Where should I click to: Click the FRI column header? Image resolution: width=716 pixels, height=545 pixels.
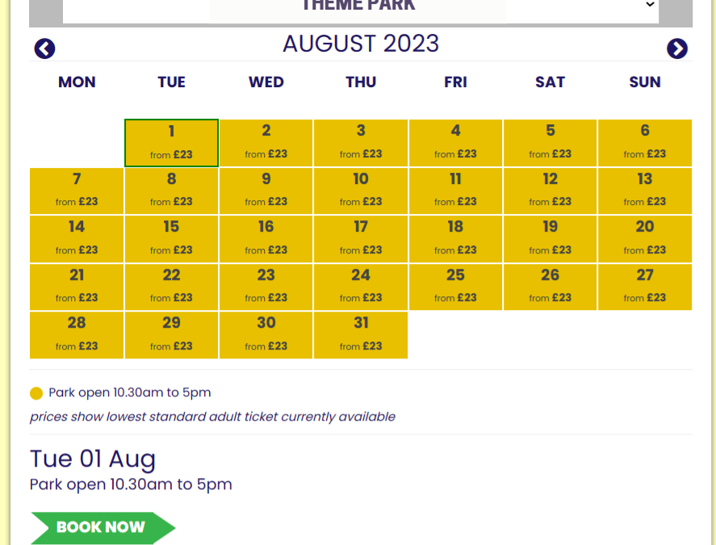455,82
